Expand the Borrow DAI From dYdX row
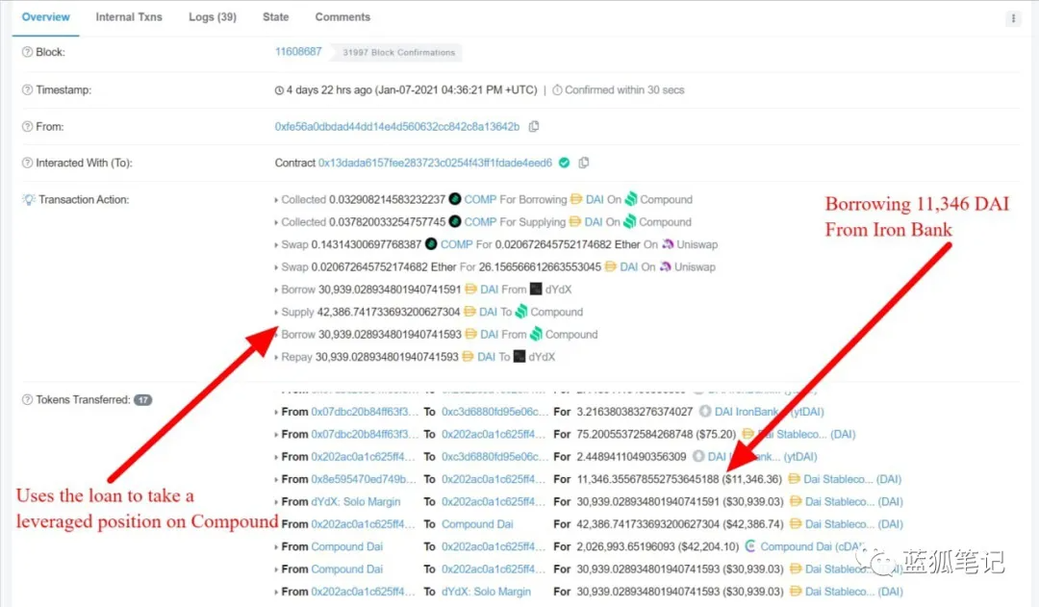Image resolution: width=1039 pixels, height=607 pixels. [x=277, y=290]
